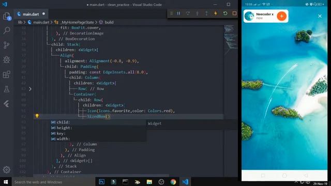Open the Run and Debug view
Screen dimensions: 331x186
pos(7,60)
